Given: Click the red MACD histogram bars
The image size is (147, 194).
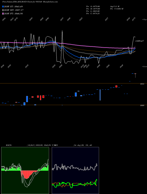Looking at the screenshot, I should coord(29,175).
